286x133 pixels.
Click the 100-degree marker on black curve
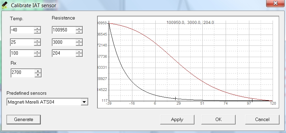point(252,101)
